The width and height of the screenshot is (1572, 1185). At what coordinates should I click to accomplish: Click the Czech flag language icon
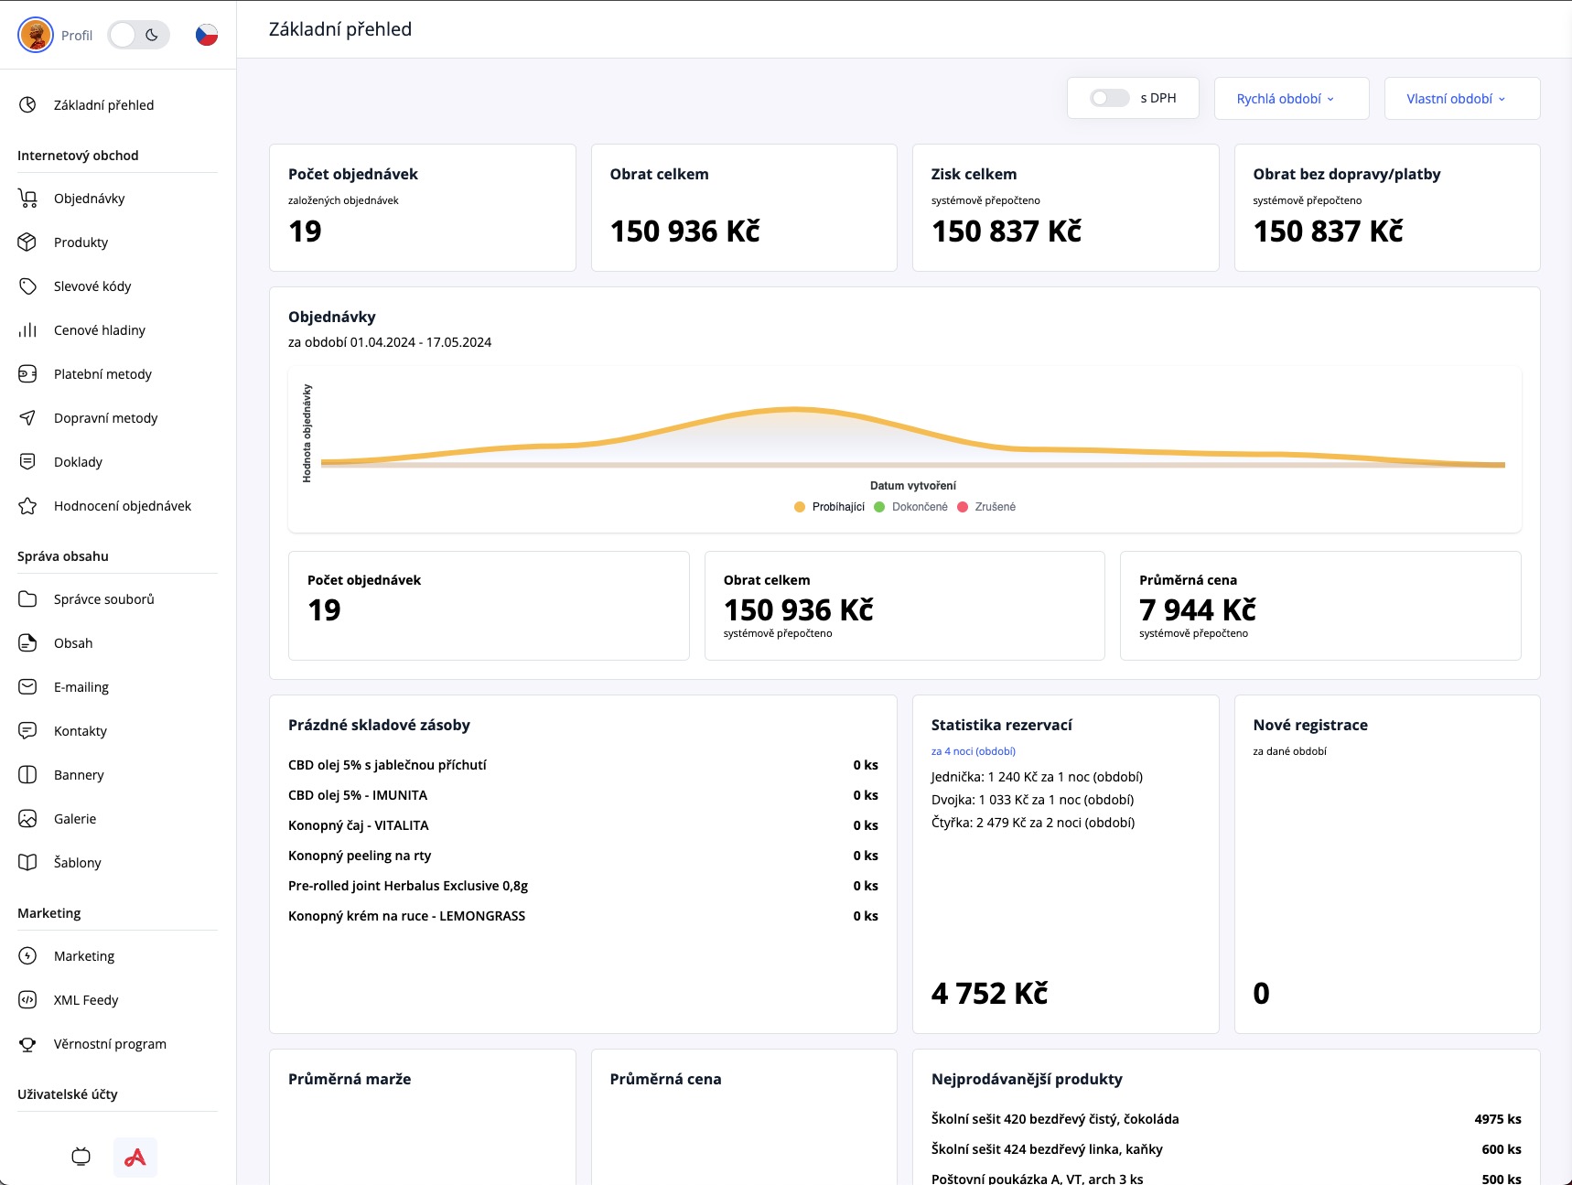(207, 35)
